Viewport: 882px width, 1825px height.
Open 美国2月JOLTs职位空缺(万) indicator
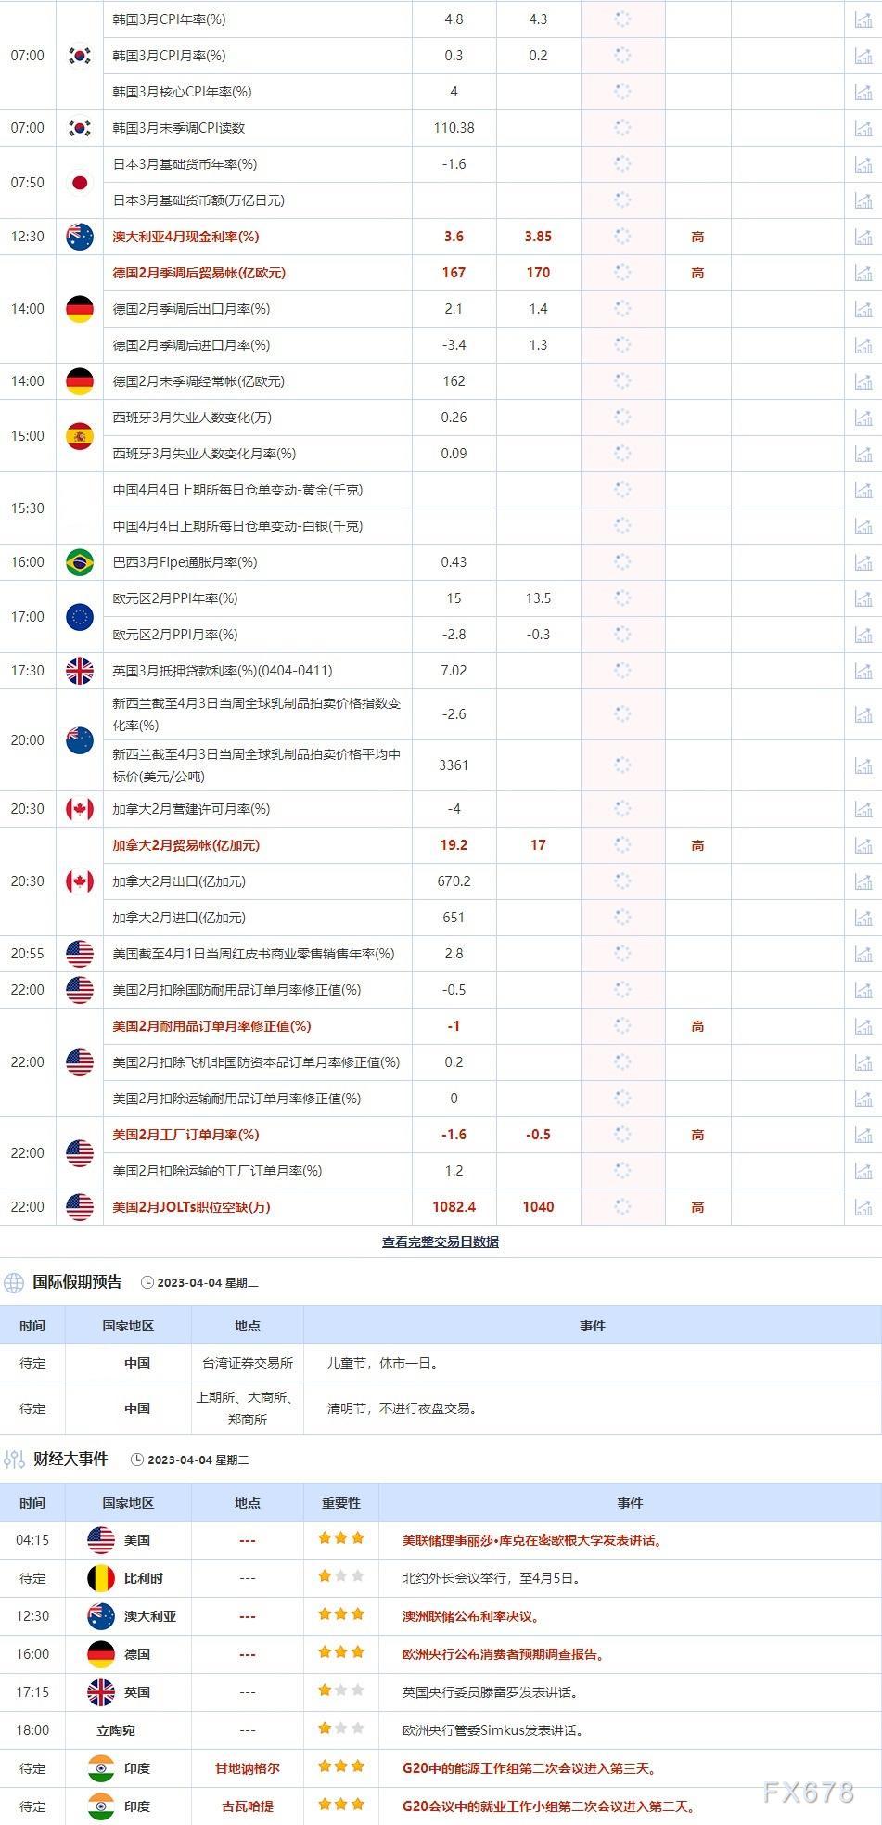(x=191, y=1207)
